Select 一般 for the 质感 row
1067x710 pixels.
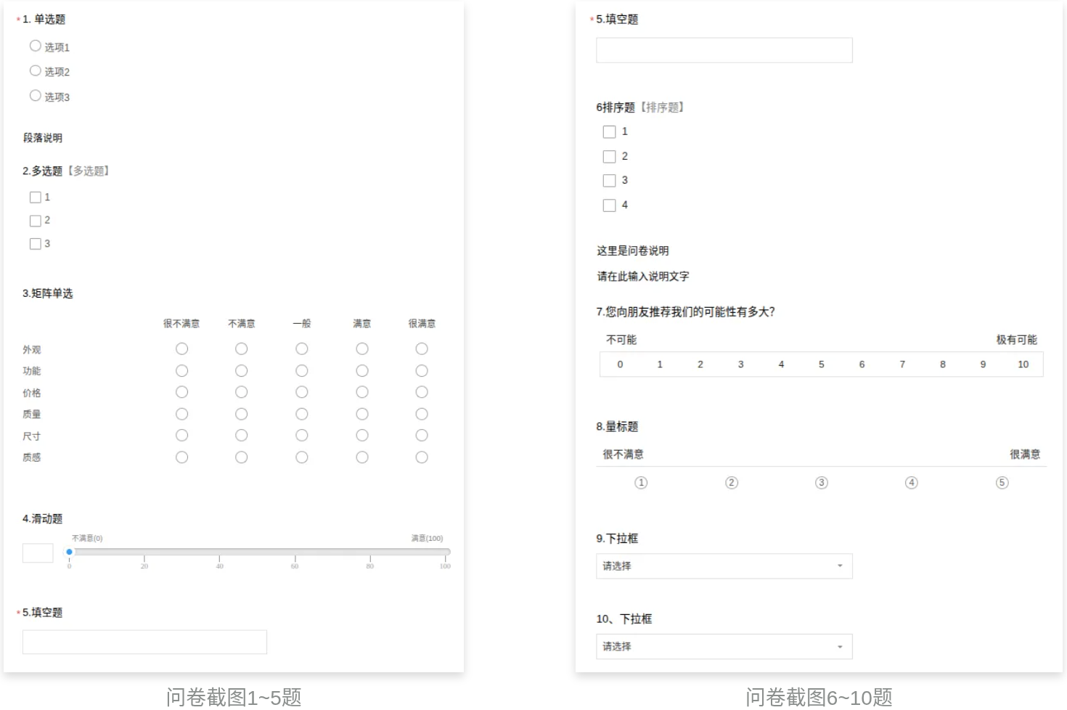pos(302,457)
